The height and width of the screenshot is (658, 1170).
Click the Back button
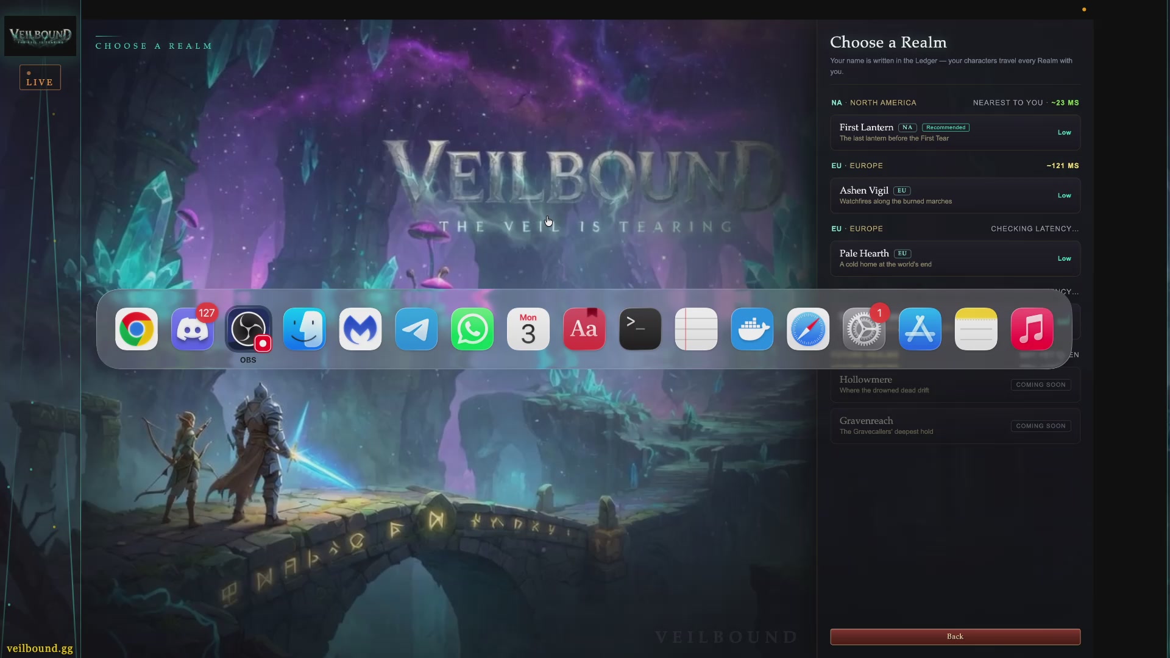coord(955,637)
